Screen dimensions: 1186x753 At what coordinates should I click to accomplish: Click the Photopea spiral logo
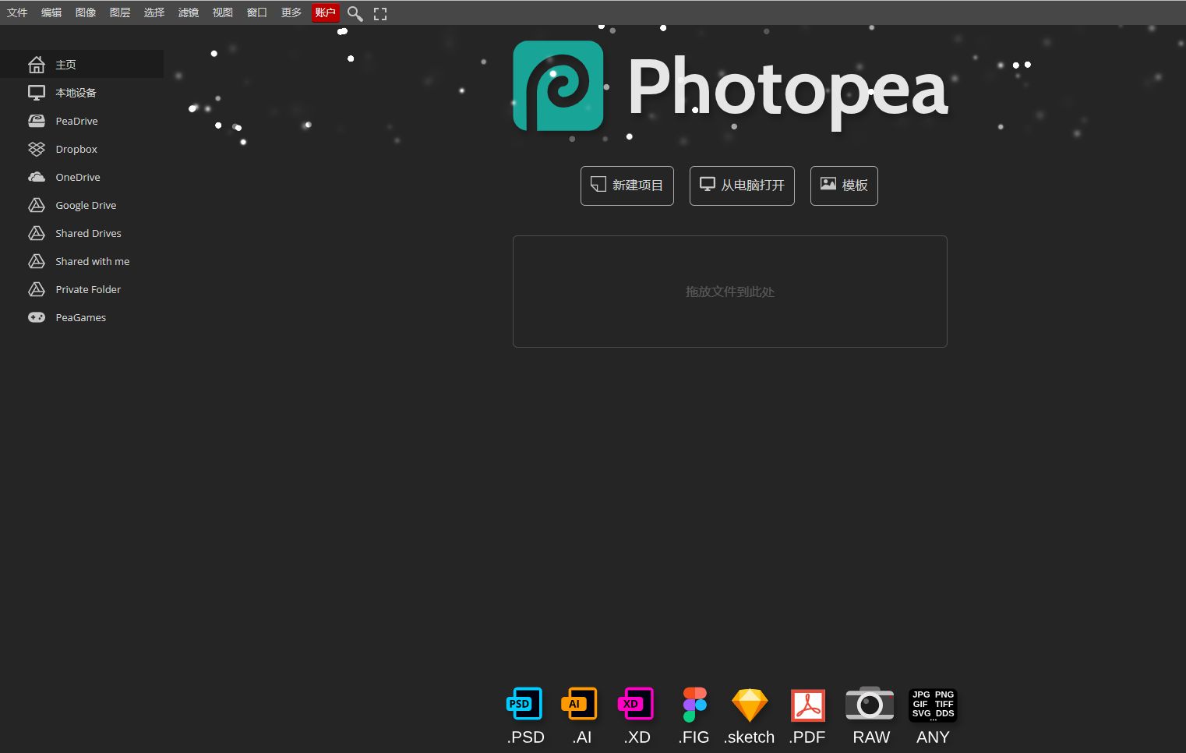pos(558,86)
